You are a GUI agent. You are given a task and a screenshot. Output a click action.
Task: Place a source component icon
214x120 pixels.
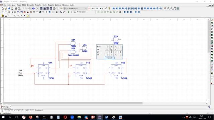[x=3, y=12]
